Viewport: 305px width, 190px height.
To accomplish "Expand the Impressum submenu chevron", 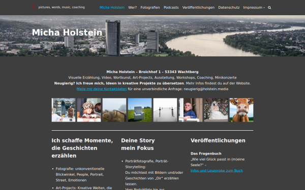I will tap(264, 8).
